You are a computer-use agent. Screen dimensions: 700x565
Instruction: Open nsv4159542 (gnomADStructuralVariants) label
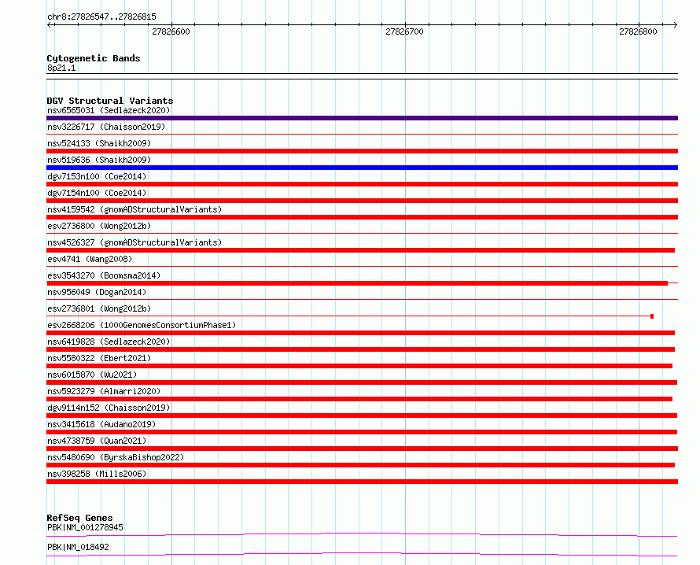[x=134, y=209]
